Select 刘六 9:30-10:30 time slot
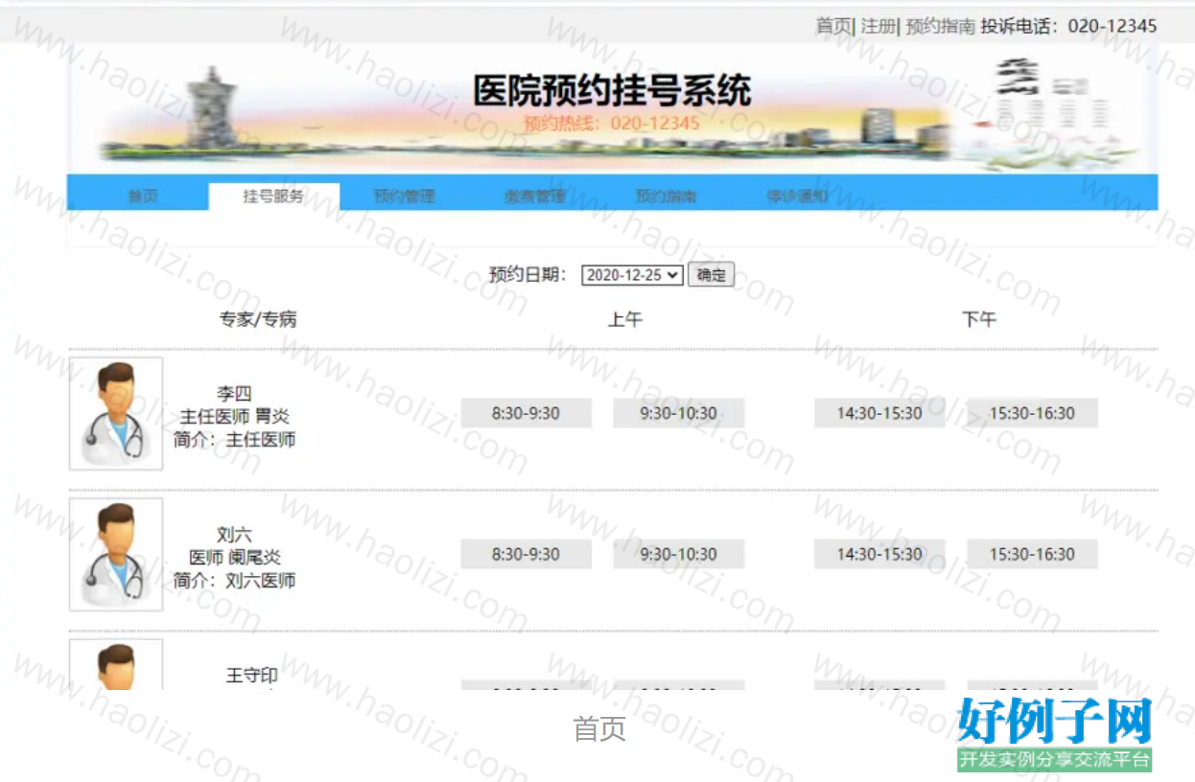 click(x=679, y=555)
